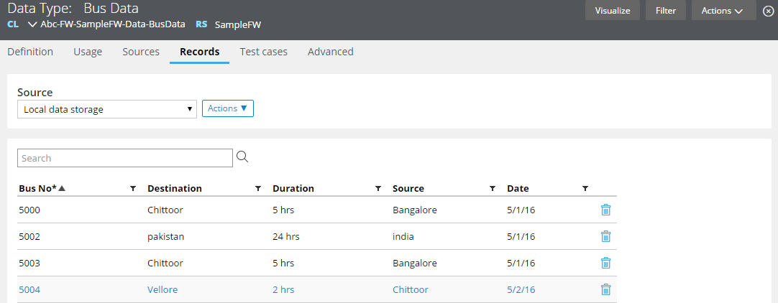Open the Duration column filter icon

click(x=378, y=189)
